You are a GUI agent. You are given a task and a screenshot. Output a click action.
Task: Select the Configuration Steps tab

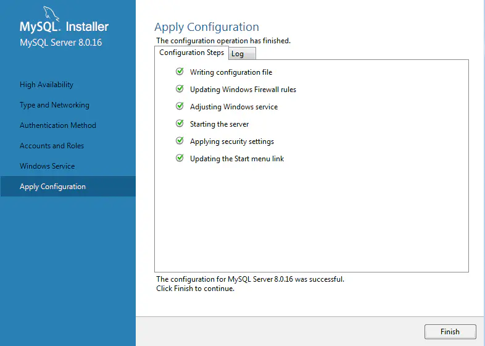pyautogui.click(x=191, y=53)
